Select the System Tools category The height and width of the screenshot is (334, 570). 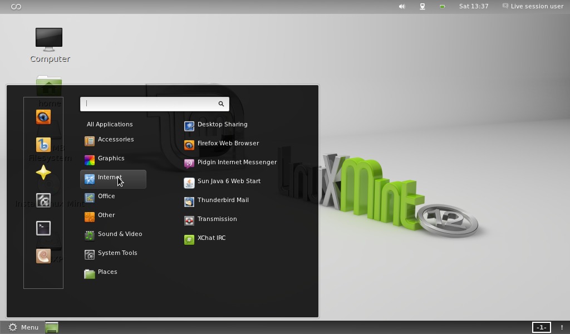pos(113,254)
